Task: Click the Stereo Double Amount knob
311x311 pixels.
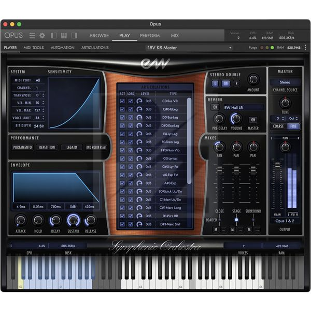Action: tap(253, 80)
